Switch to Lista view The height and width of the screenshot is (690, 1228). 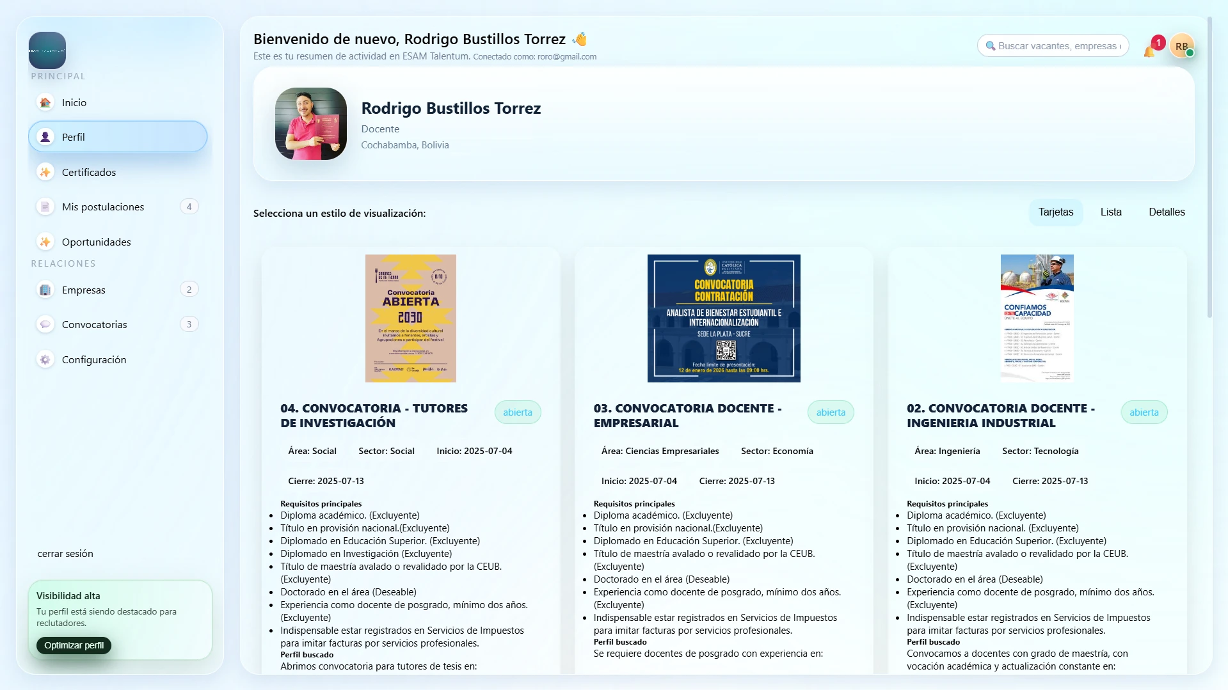click(x=1111, y=212)
